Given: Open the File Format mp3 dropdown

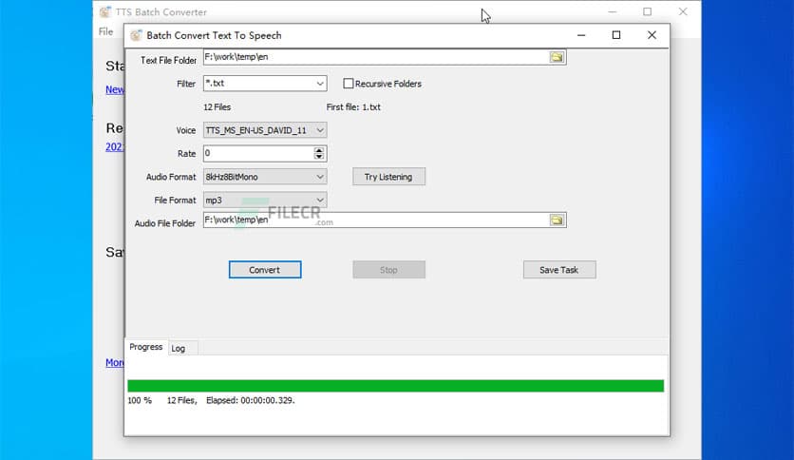Looking at the screenshot, I should click(320, 201).
